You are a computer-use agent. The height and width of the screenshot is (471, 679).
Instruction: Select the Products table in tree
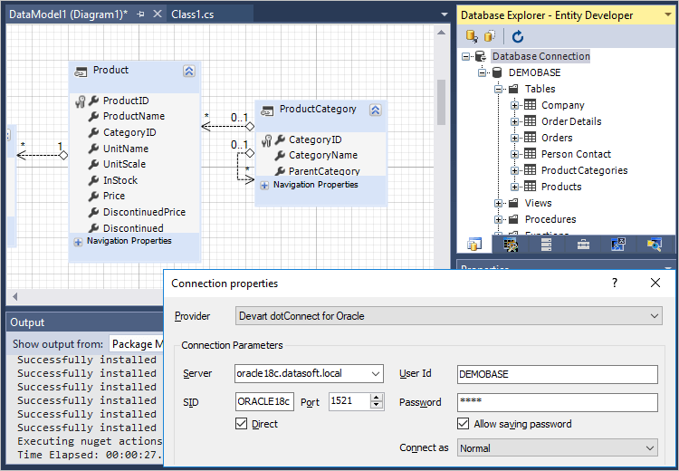pos(561,187)
